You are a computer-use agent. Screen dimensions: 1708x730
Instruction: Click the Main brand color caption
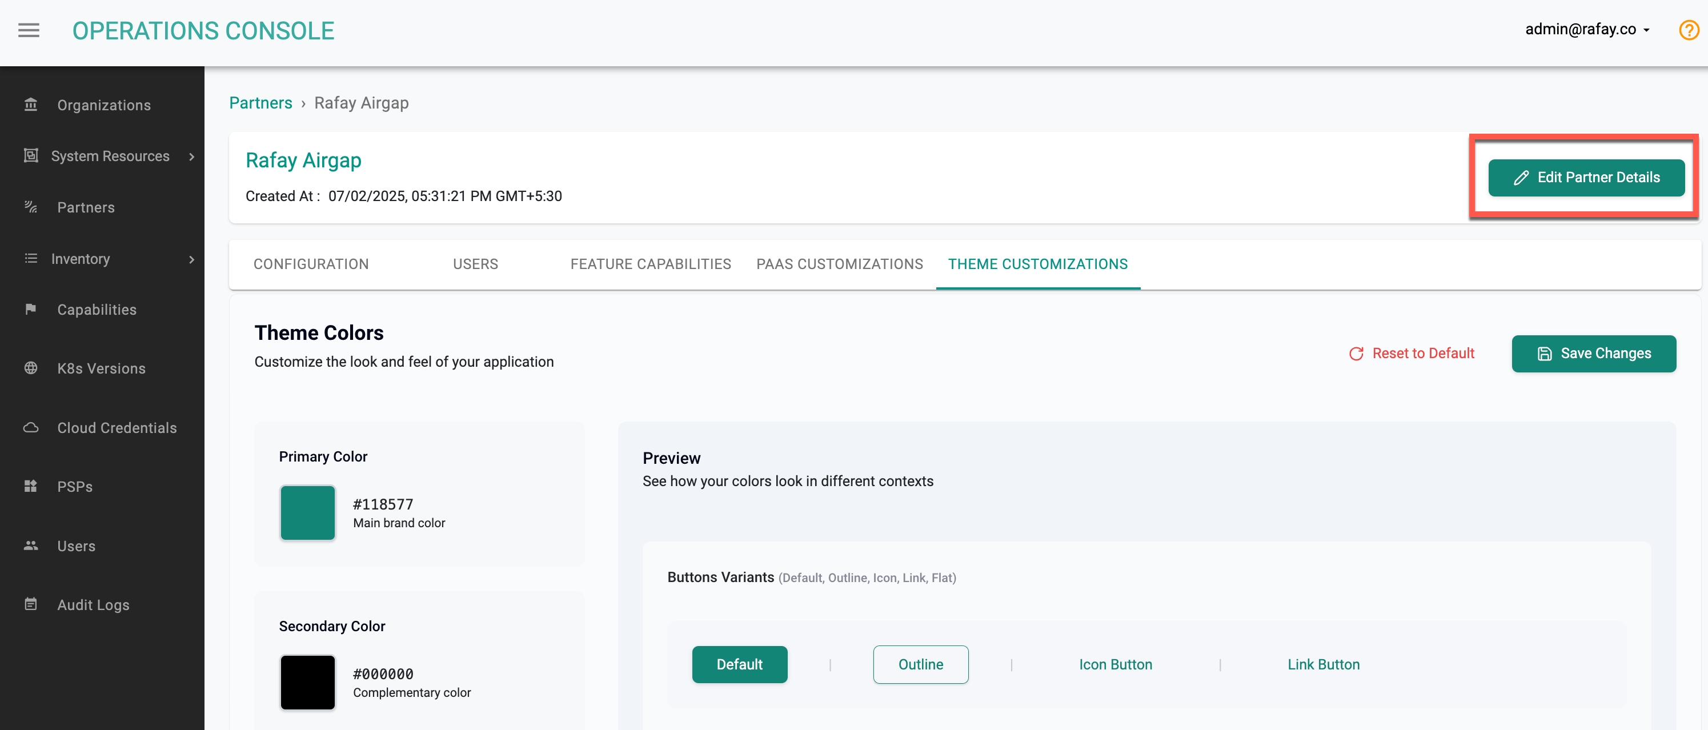pos(399,523)
